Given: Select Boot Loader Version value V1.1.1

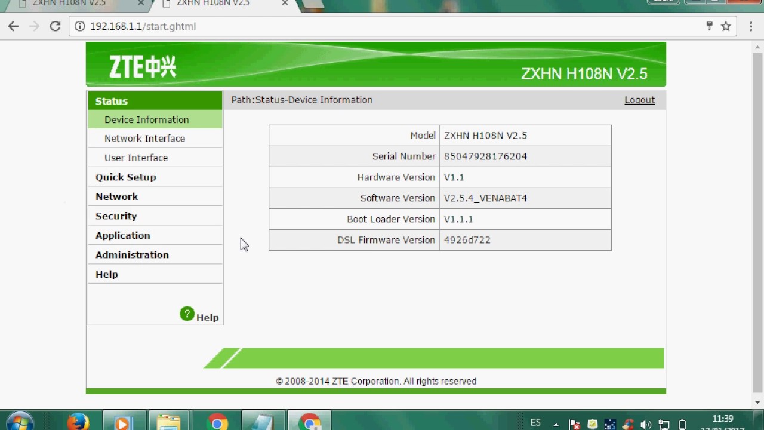Looking at the screenshot, I should (458, 219).
